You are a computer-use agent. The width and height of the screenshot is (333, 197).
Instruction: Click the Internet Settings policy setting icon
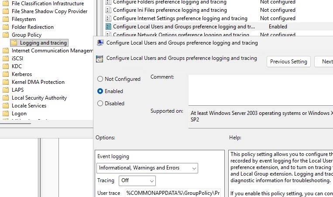pyautogui.click(x=109, y=18)
